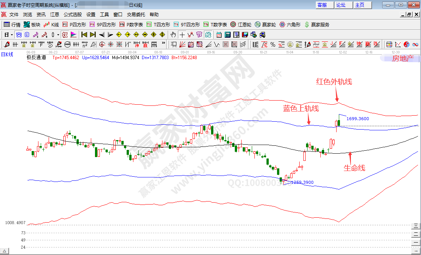Toggle the crosshair cursor button

point(182,35)
